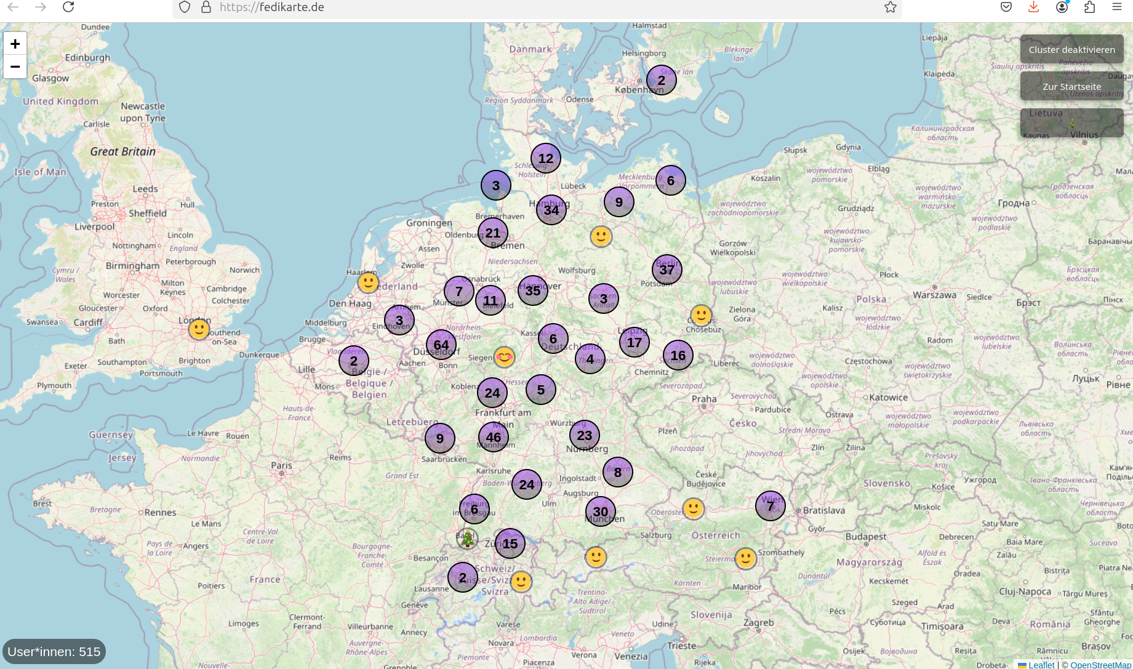Open cluster 2 in Belgium
The width and height of the screenshot is (1133, 669).
point(354,361)
